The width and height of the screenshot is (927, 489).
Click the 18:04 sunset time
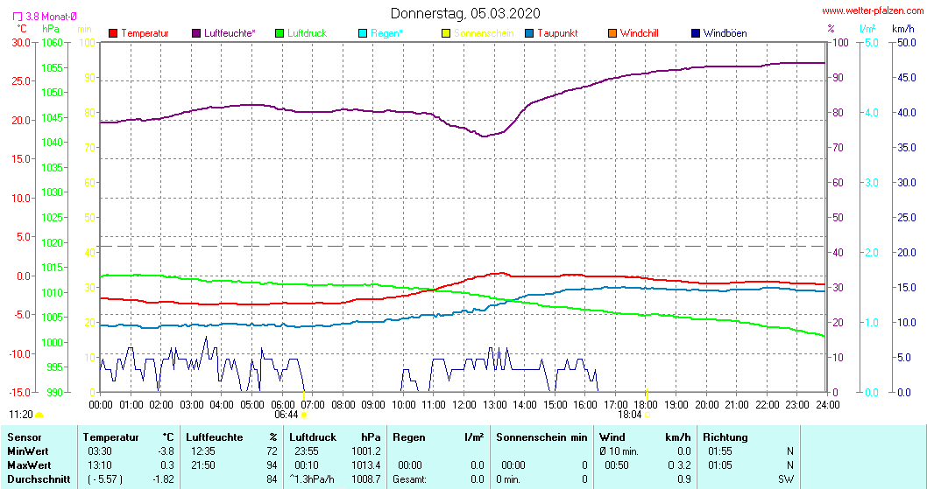(x=630, y=415)
